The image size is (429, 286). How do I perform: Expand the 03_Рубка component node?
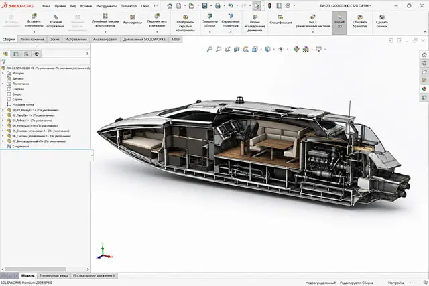point(3,121)
